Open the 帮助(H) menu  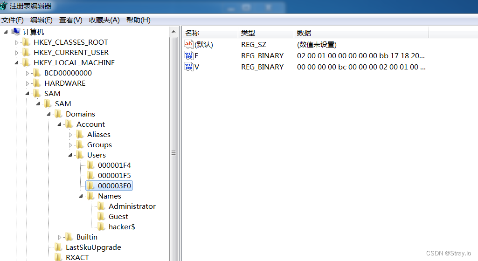139,20
